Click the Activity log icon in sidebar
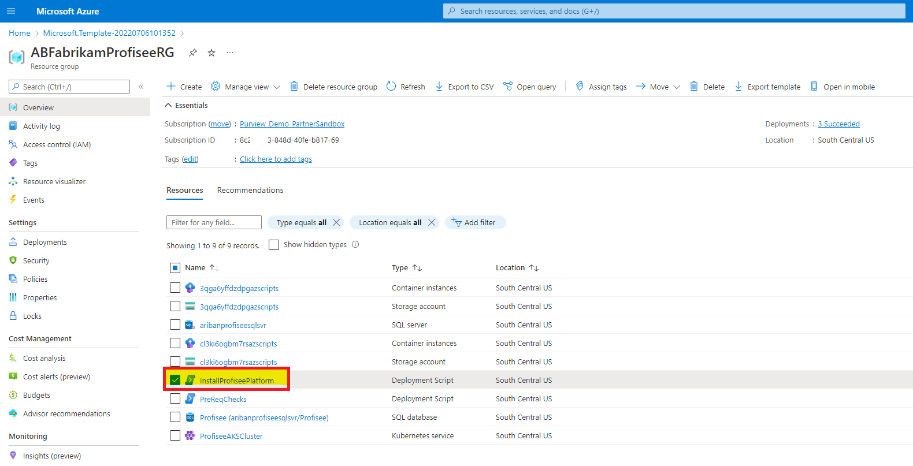 pos(13,126)
